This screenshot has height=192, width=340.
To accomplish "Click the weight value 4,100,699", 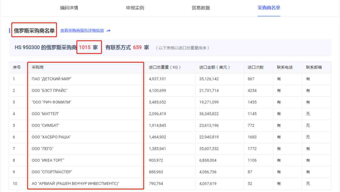I will [x=157, y=90].
